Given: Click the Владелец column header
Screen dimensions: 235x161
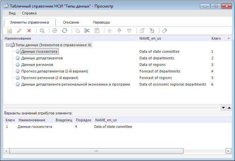Looking at the screenshot, I should (64, 120).
